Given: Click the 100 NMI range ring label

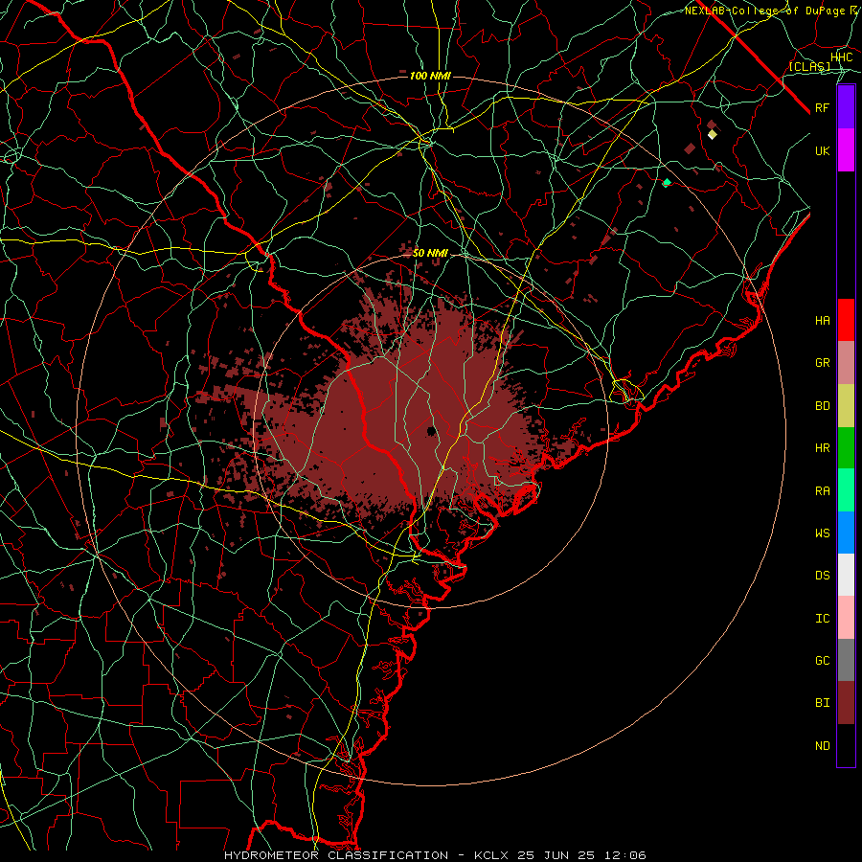Looking at the screenshot, I should (430, 76).
